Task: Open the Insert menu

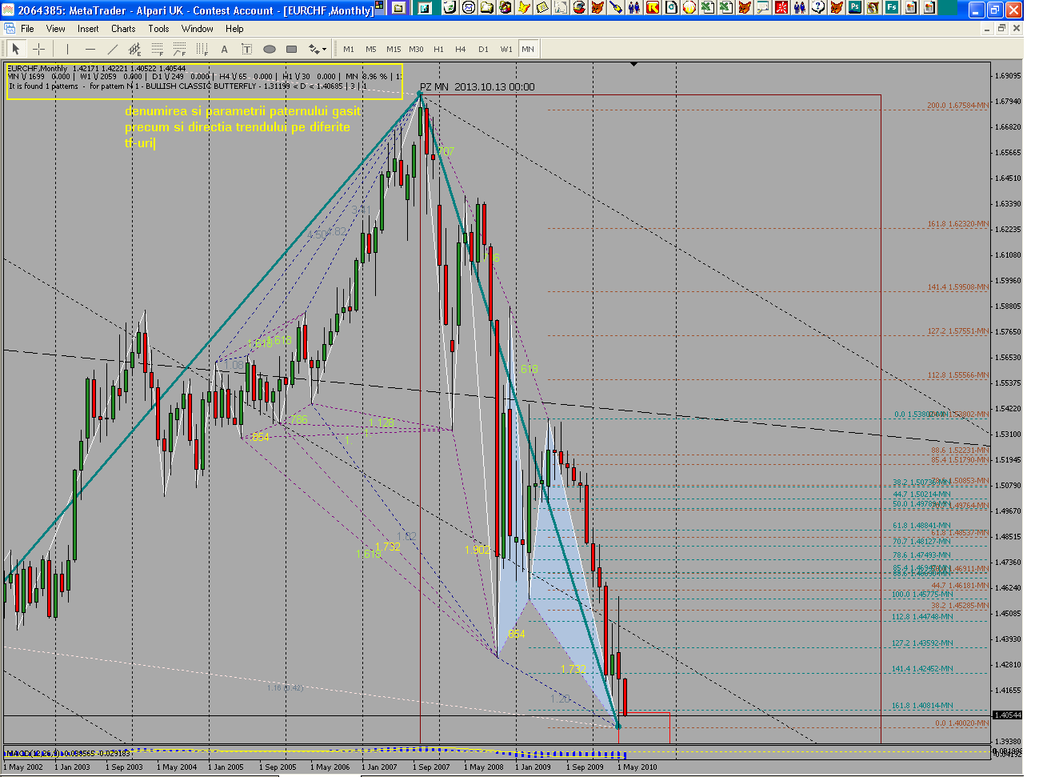Action: pos(88,29)
